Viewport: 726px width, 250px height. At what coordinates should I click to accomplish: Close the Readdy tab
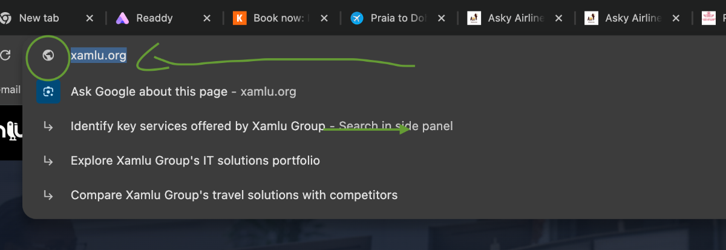207,18
